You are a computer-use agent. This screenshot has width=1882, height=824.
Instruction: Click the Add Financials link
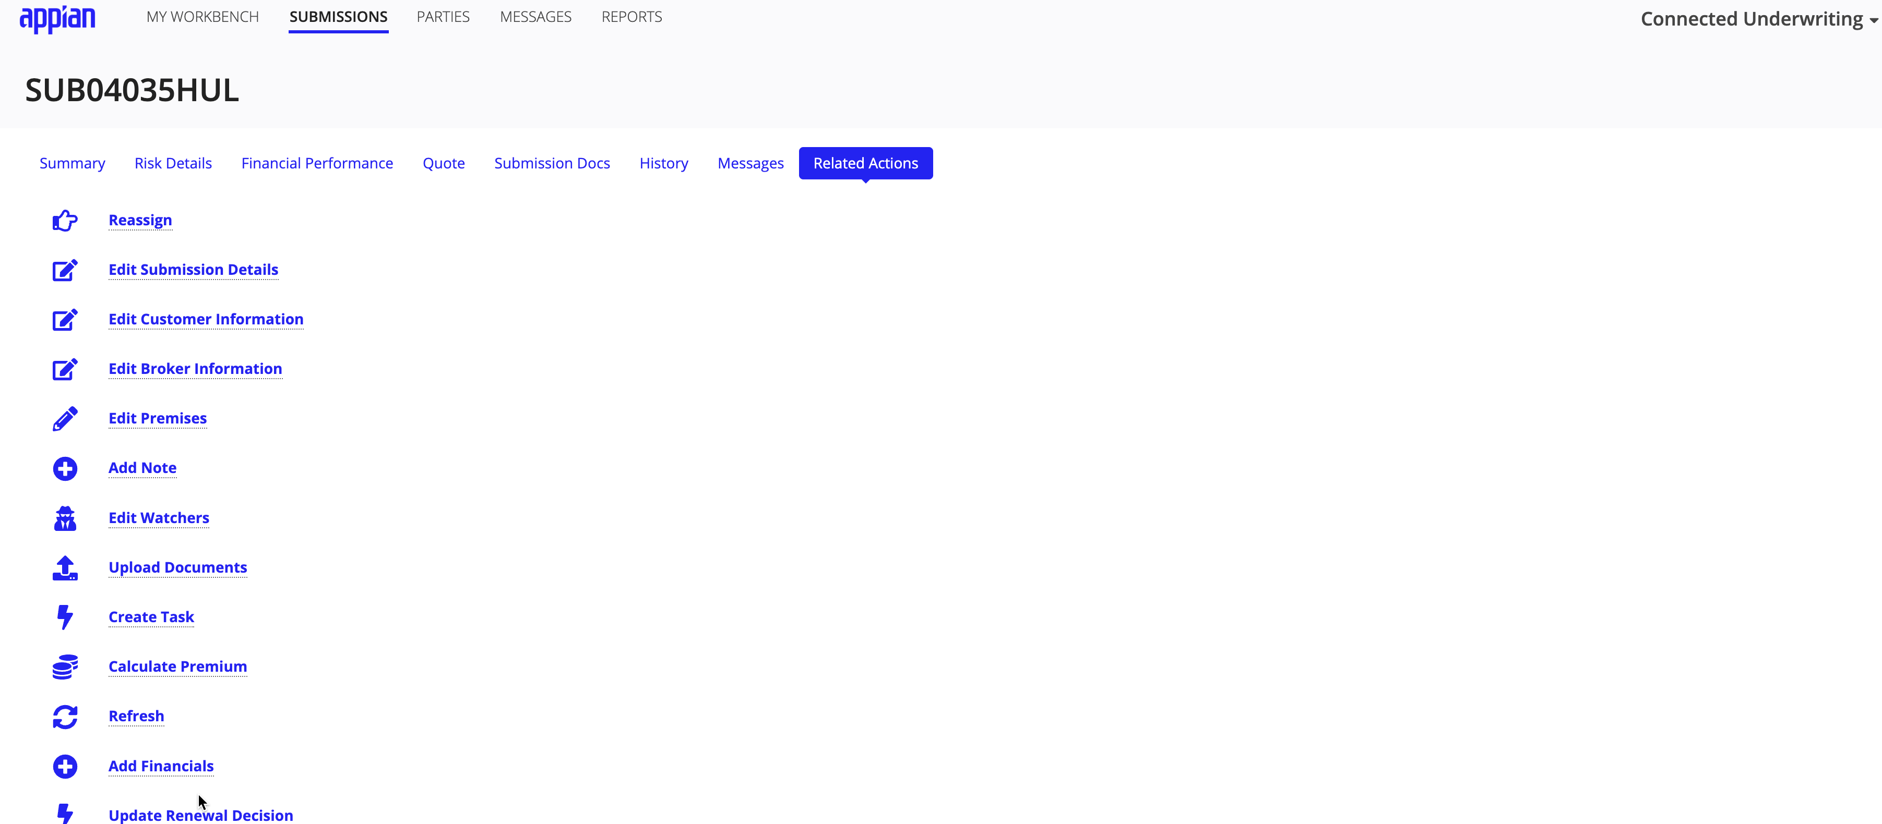click(x=161, y=766)
